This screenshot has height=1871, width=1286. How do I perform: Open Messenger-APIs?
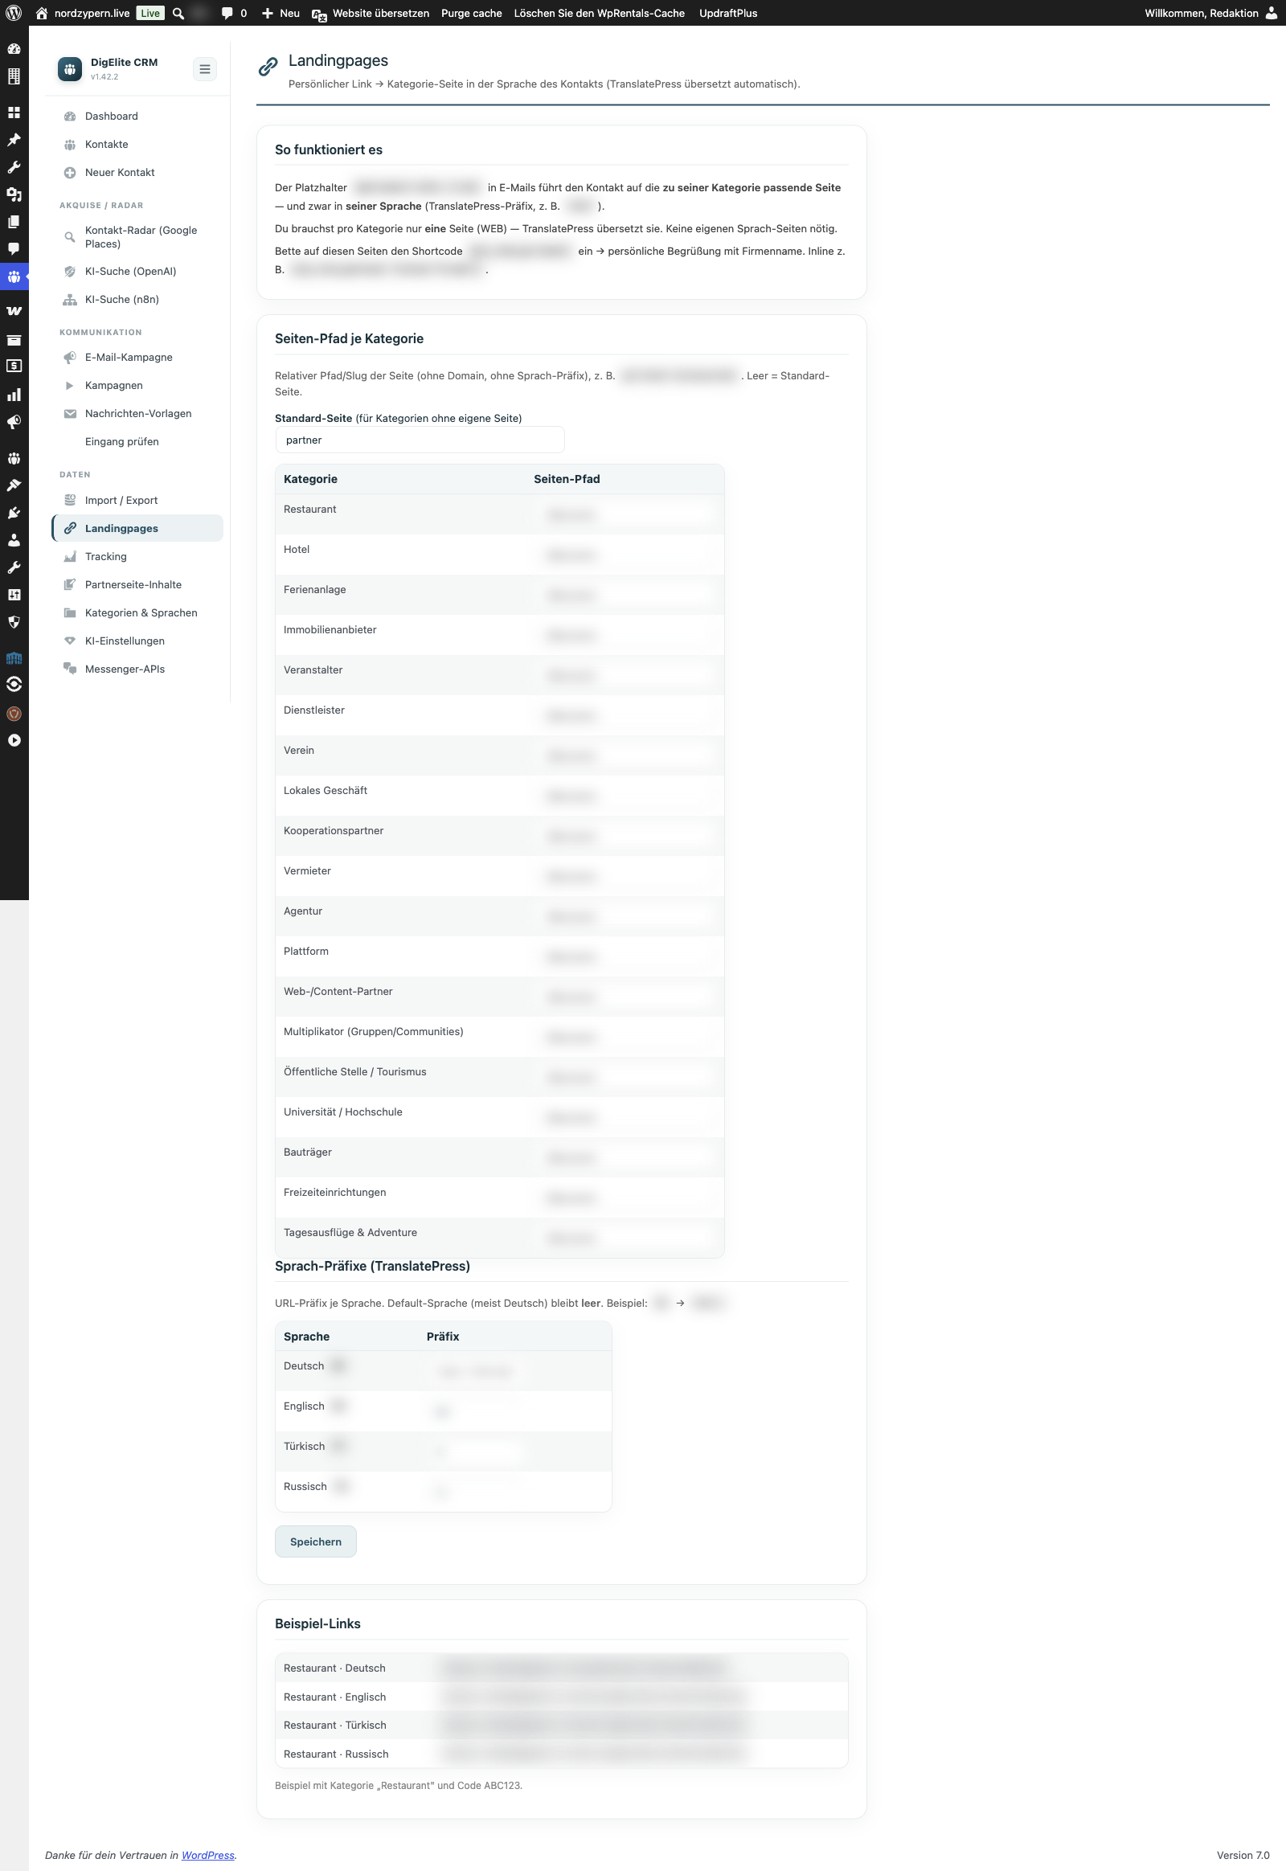tap(137, 669)
